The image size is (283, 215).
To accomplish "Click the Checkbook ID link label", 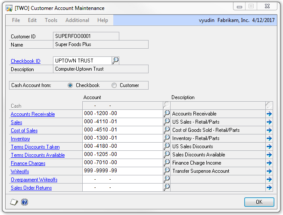I will tap(25, 61).
